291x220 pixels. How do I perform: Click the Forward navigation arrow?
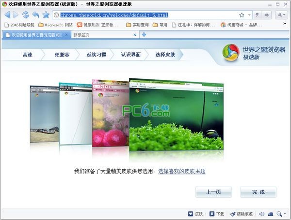point(16,15)
